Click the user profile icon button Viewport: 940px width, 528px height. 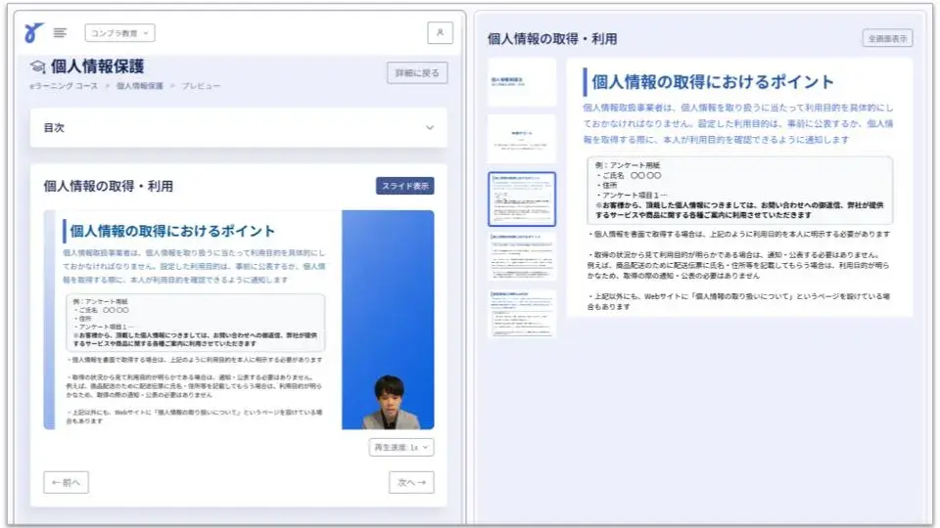(440, 33)
